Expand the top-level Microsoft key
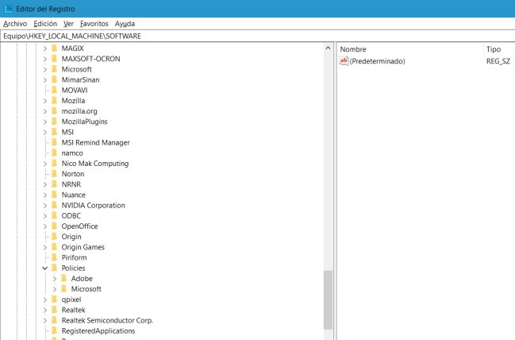The image size is (515, 340). coord(45,69)
